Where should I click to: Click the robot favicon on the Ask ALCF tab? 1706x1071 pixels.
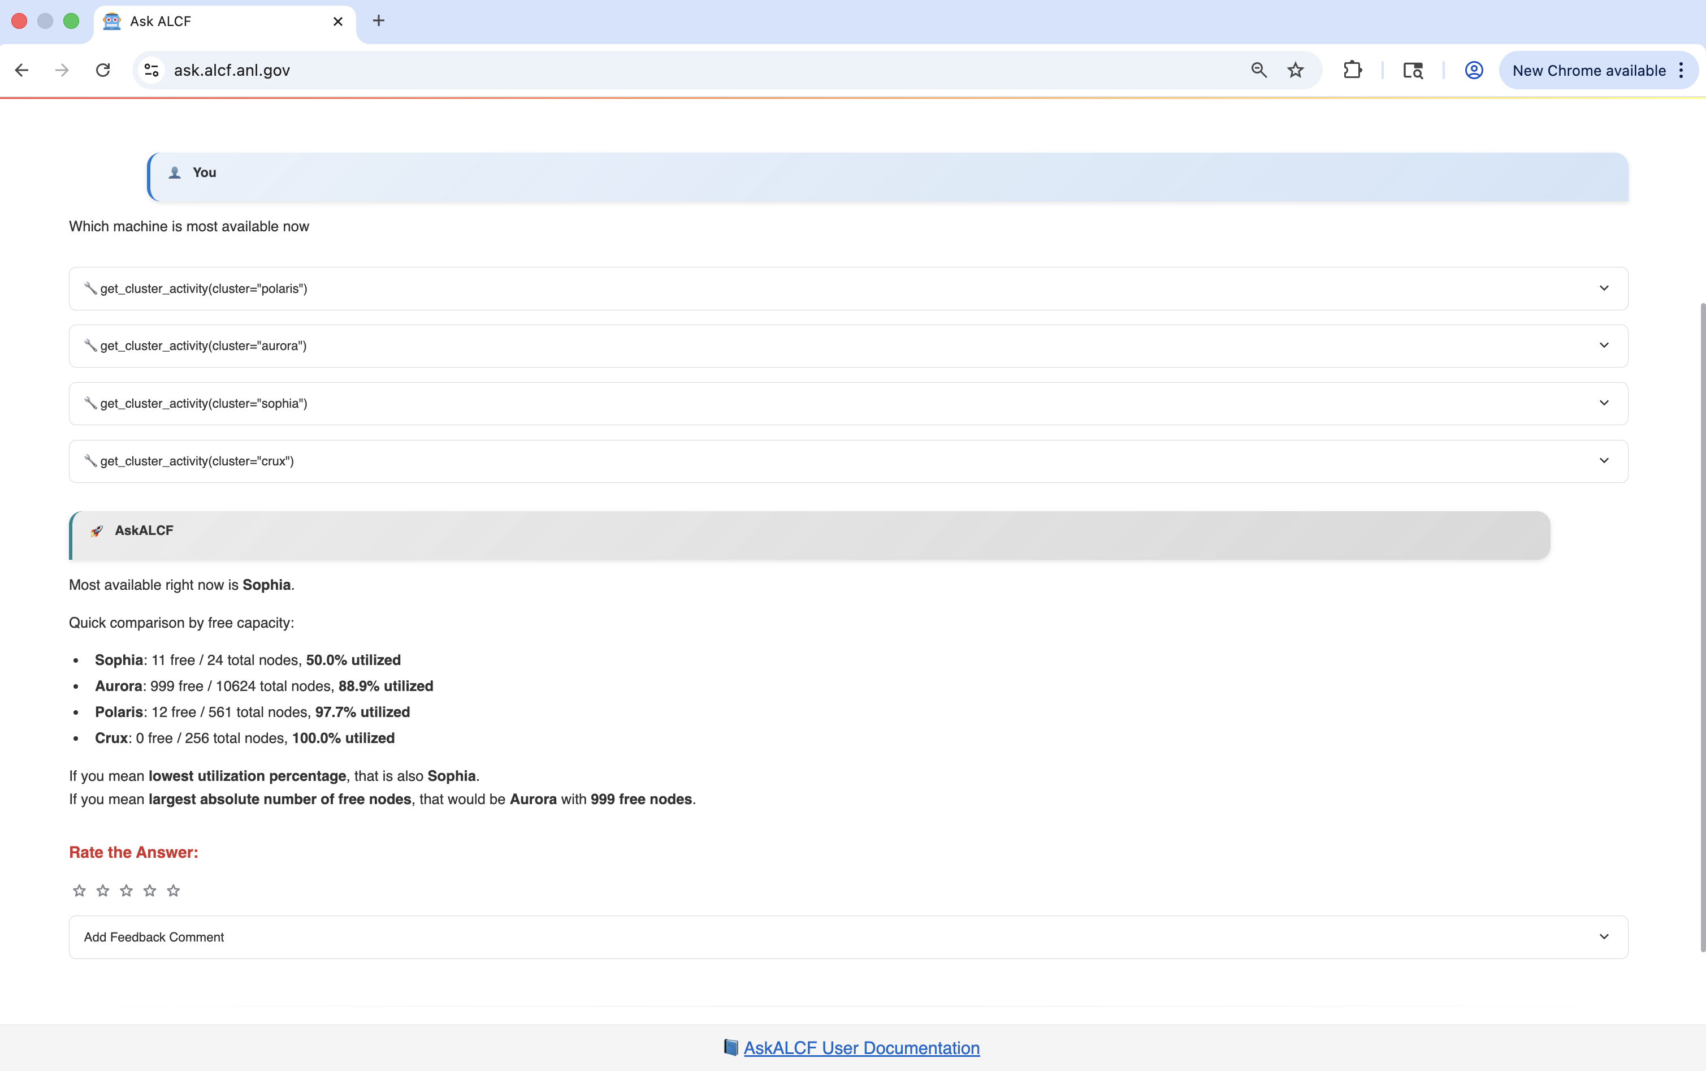pos(112,21)
